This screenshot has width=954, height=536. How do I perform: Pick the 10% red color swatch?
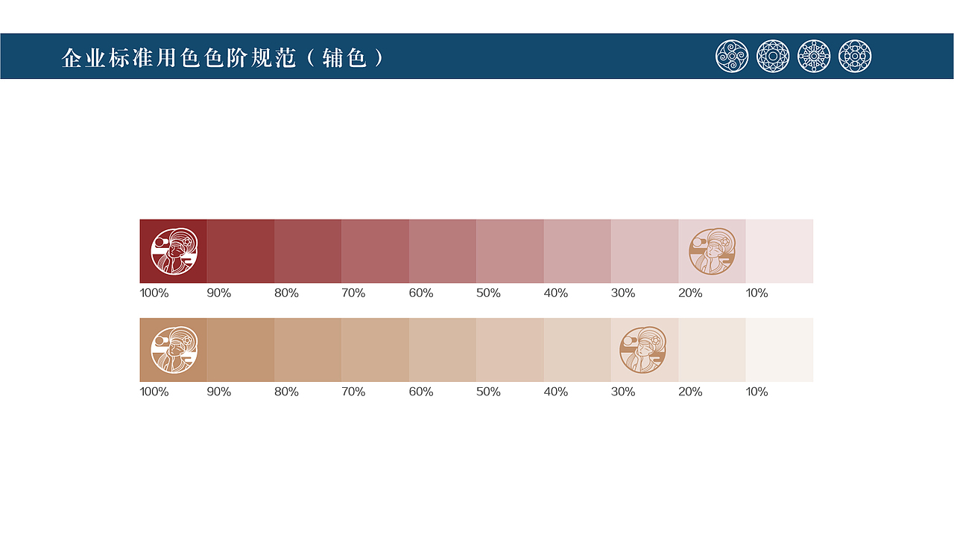tap(779, 251)
